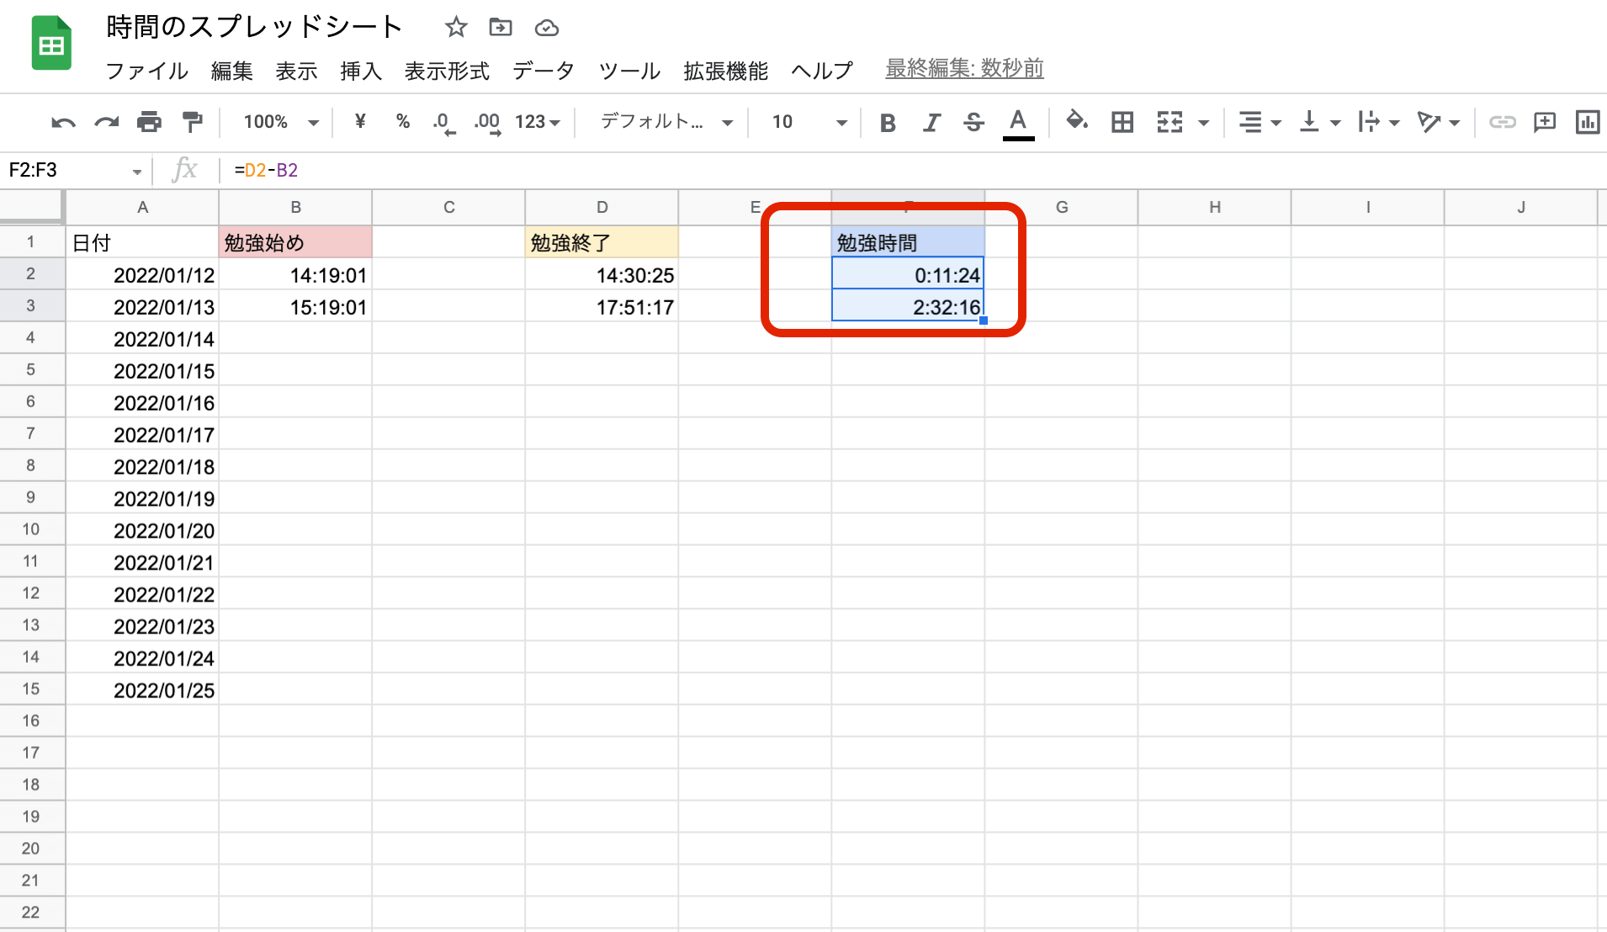Decrease decimal places
The image size is (1607, 932).
pos(444,123)
